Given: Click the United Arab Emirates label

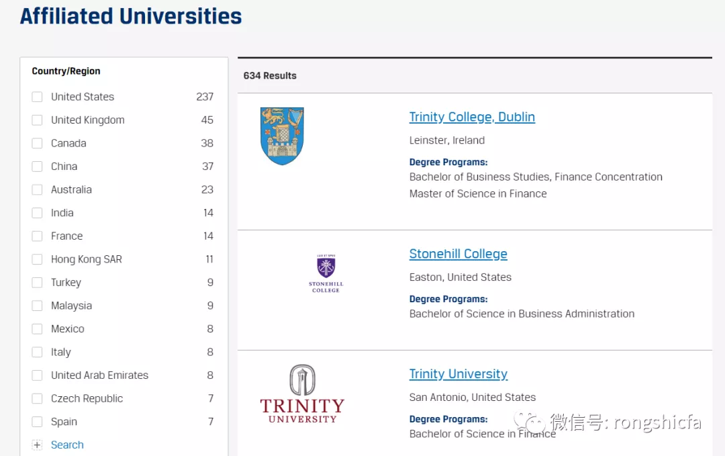Looking at the screenshot, I should tap(99, 375).
